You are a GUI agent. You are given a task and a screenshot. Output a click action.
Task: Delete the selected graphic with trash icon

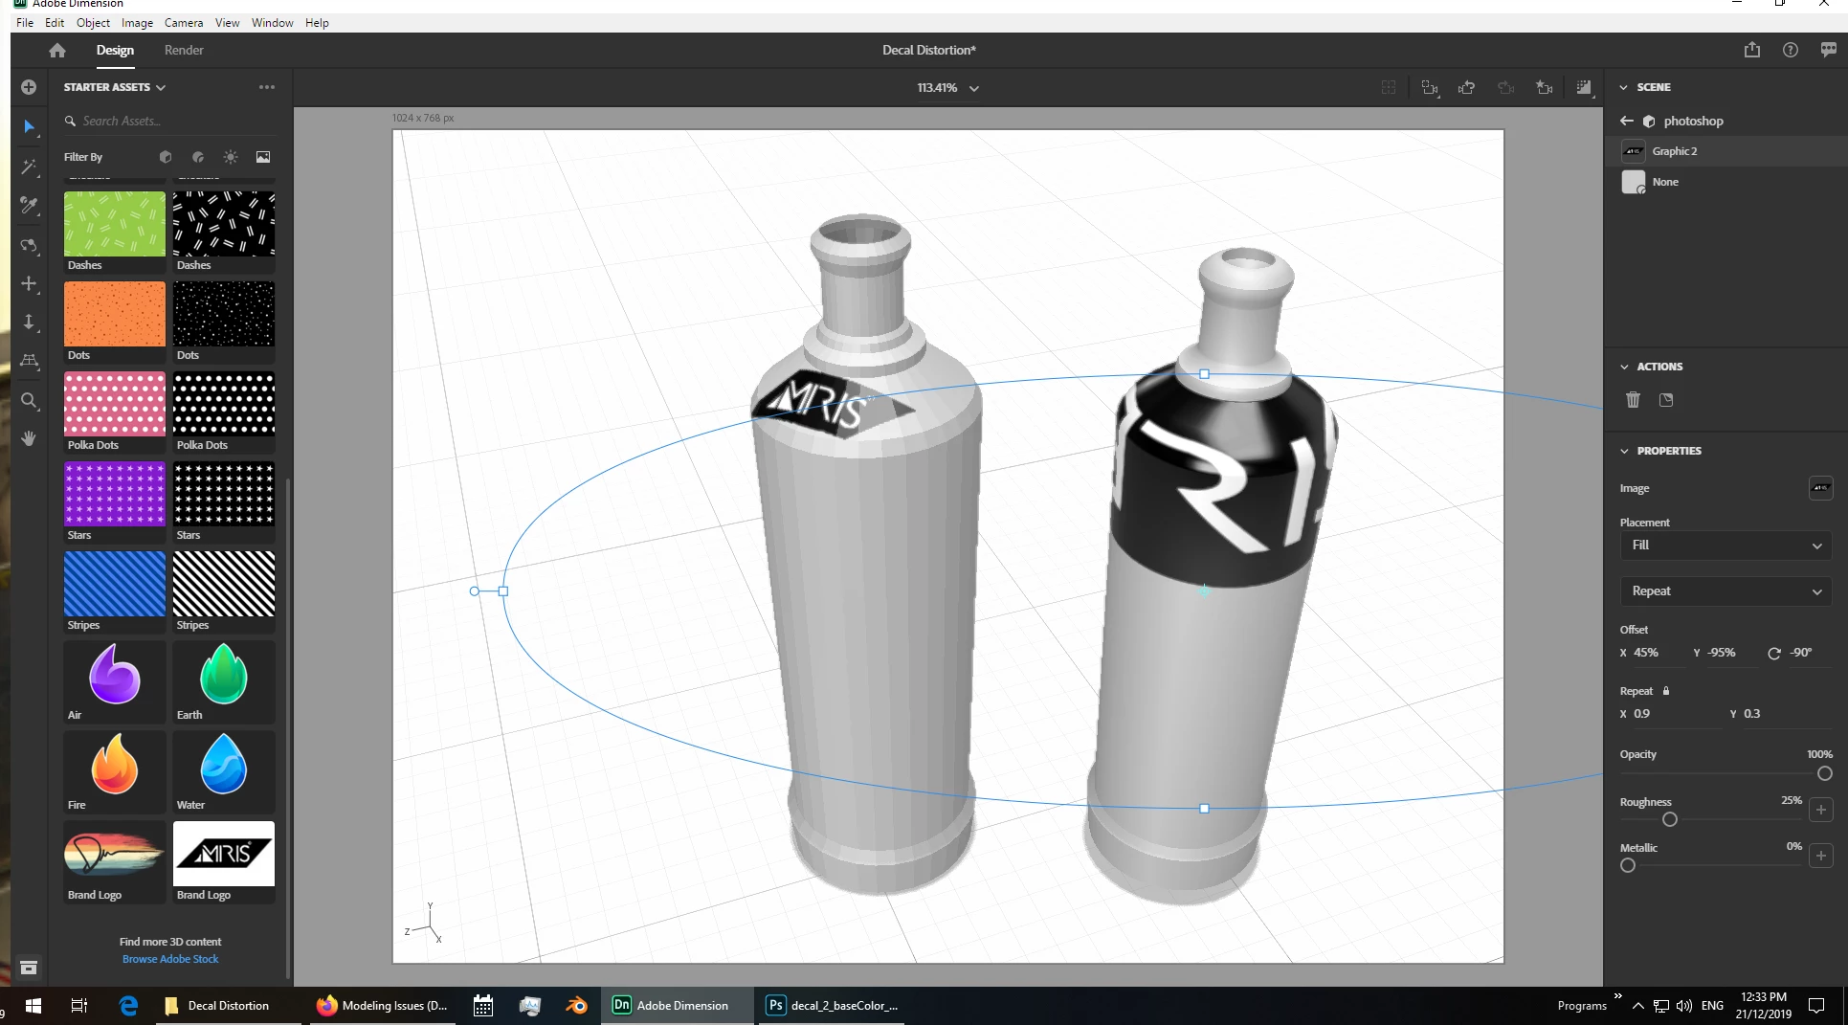[x=1633, y=400]
